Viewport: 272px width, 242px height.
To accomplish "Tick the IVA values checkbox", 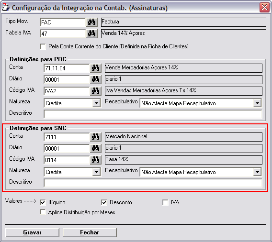I will pyautogui.click(x=165, y=202).
